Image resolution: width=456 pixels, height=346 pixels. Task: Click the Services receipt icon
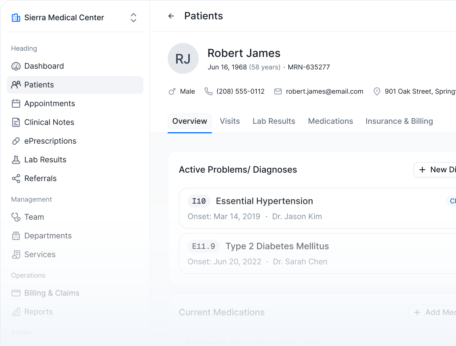16,255
